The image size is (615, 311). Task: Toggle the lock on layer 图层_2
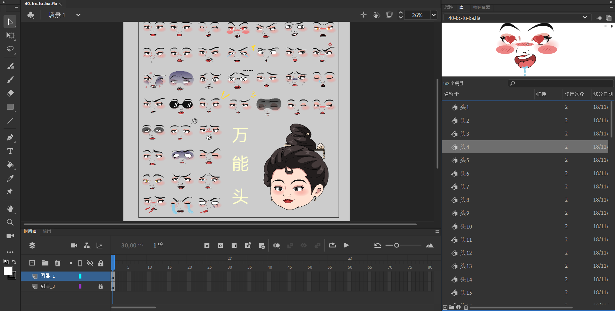(x=101, y=286)
